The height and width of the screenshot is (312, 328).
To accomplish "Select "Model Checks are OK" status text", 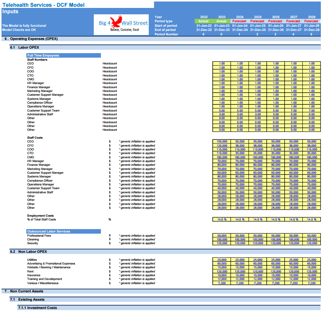I will click(x=19, y=30).
